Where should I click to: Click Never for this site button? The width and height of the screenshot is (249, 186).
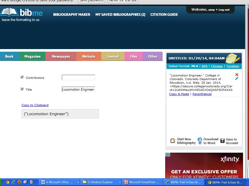(x=123, y=1)
